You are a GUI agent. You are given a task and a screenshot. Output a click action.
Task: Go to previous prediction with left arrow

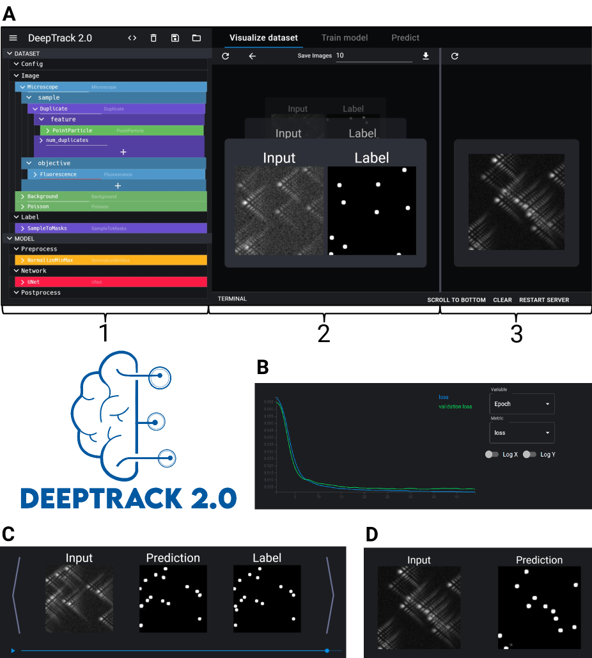pyautogui.click(x=17, y=595)
